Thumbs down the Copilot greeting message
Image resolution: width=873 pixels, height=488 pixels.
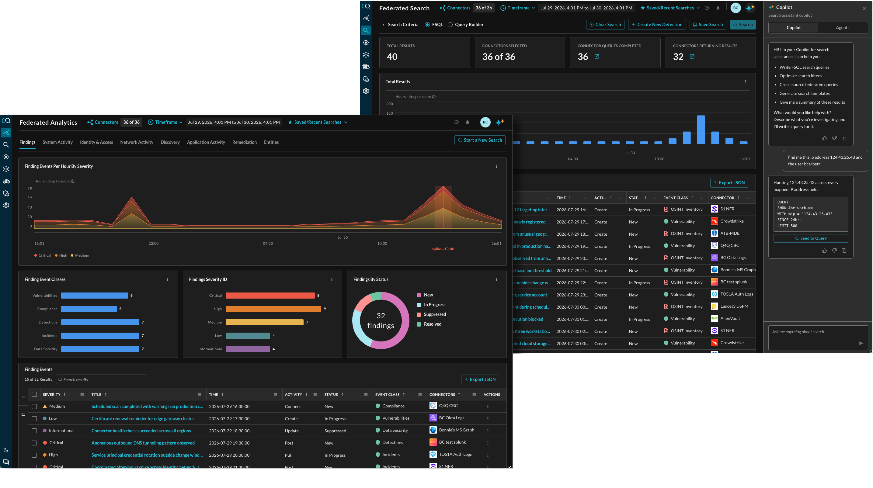point(834,138)
